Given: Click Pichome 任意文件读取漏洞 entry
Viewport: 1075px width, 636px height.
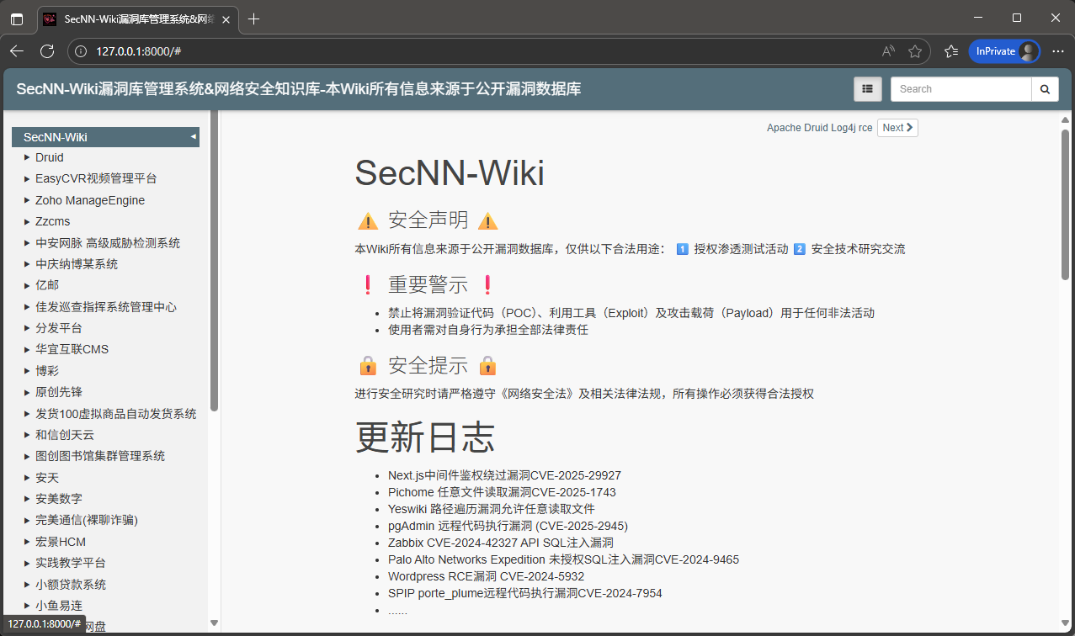Looking at the screenshot, I should tap(502, 492).
